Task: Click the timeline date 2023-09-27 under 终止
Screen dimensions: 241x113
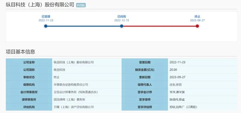Action: [197, 20]
